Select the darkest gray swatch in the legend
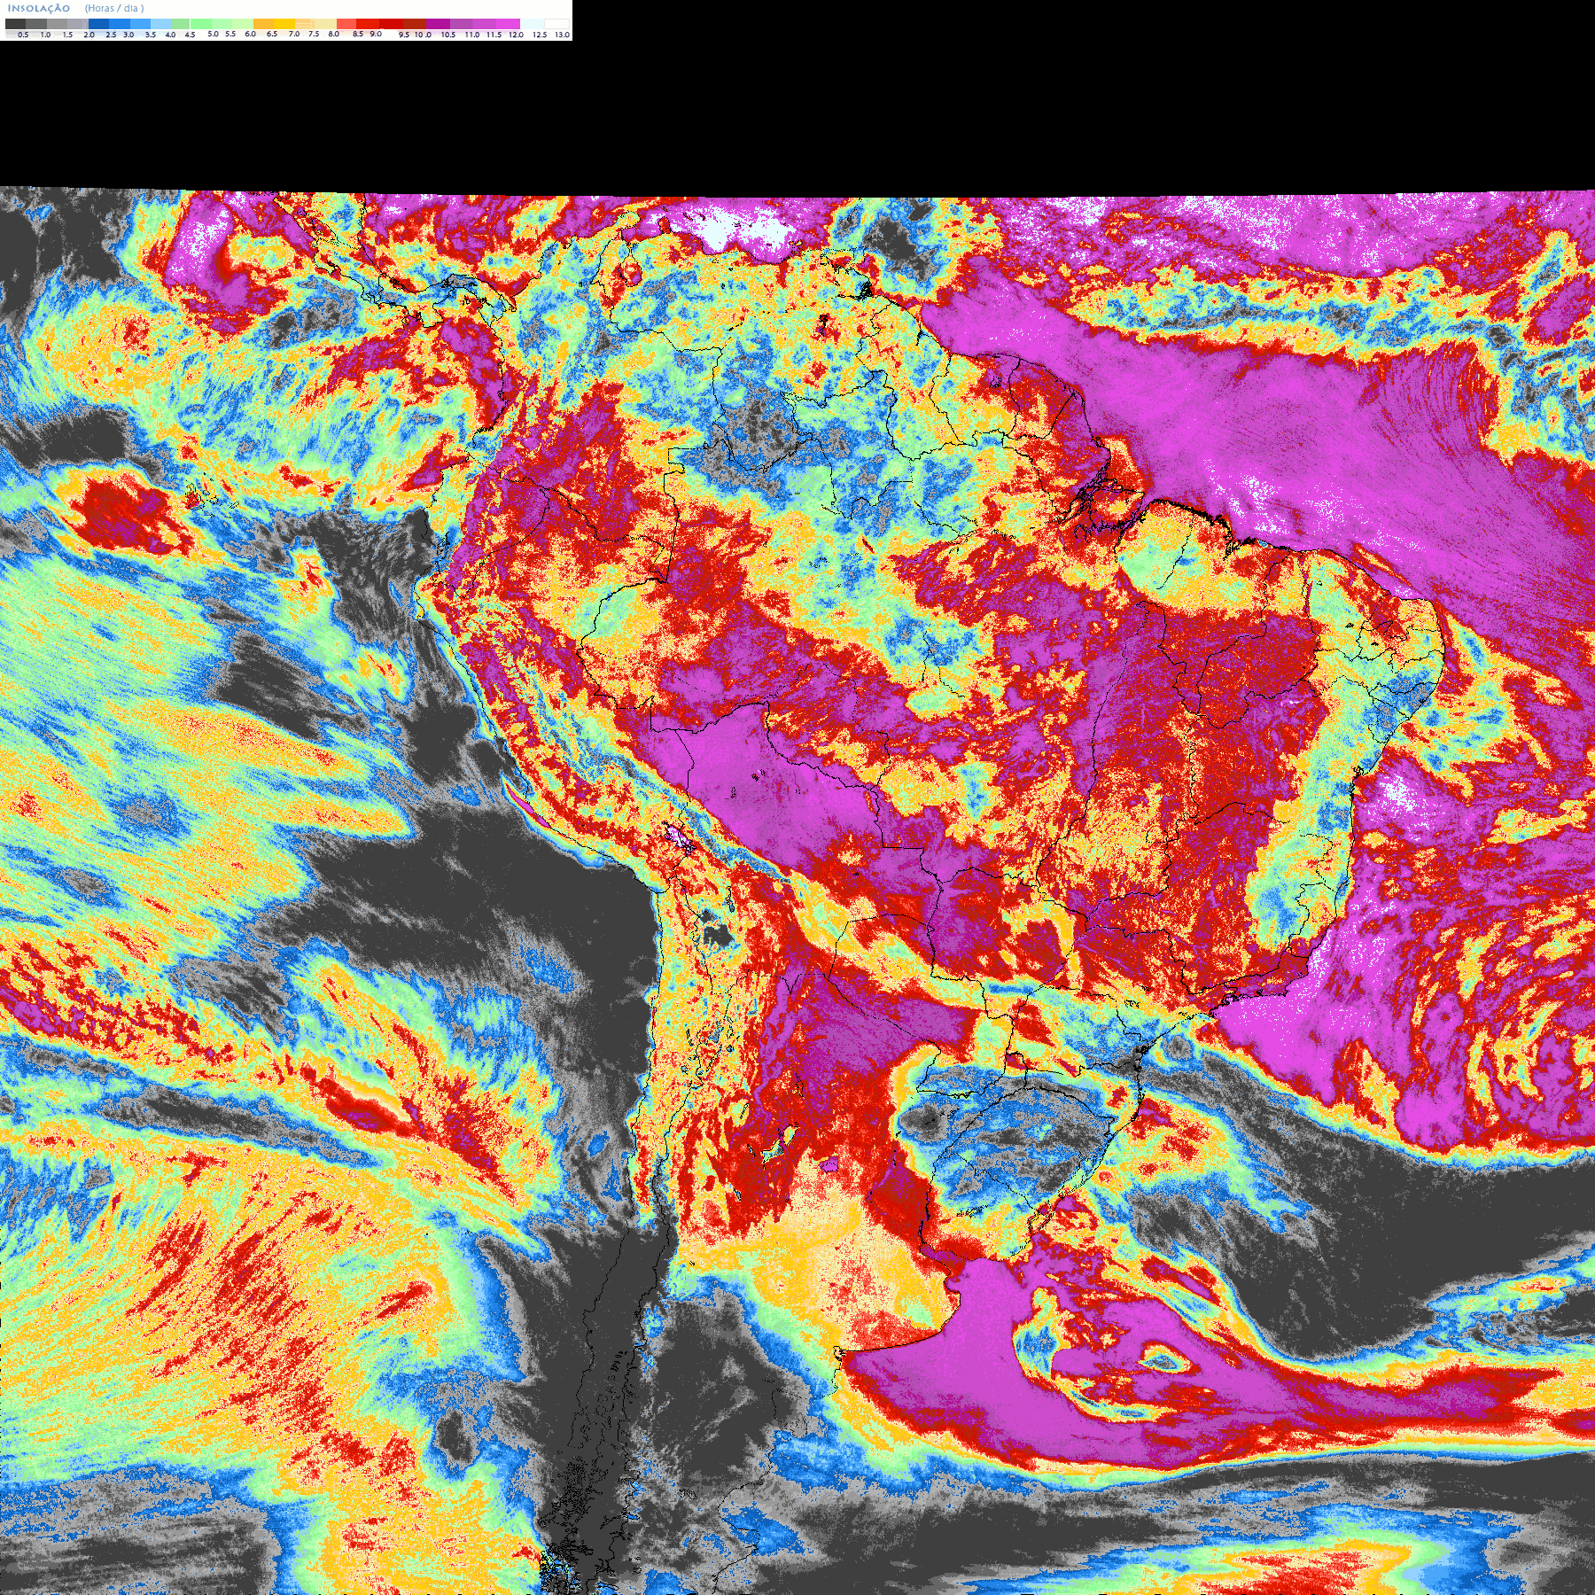 point(15,24)
